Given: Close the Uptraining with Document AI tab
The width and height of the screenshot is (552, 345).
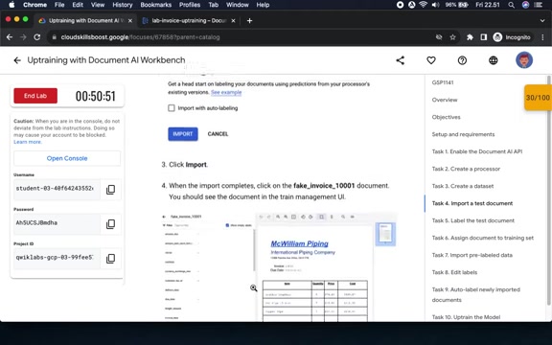Looking at the screenshot, I should point(130,21).
